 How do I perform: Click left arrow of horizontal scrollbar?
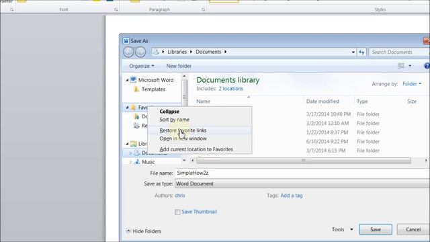[x=193, y=161]
